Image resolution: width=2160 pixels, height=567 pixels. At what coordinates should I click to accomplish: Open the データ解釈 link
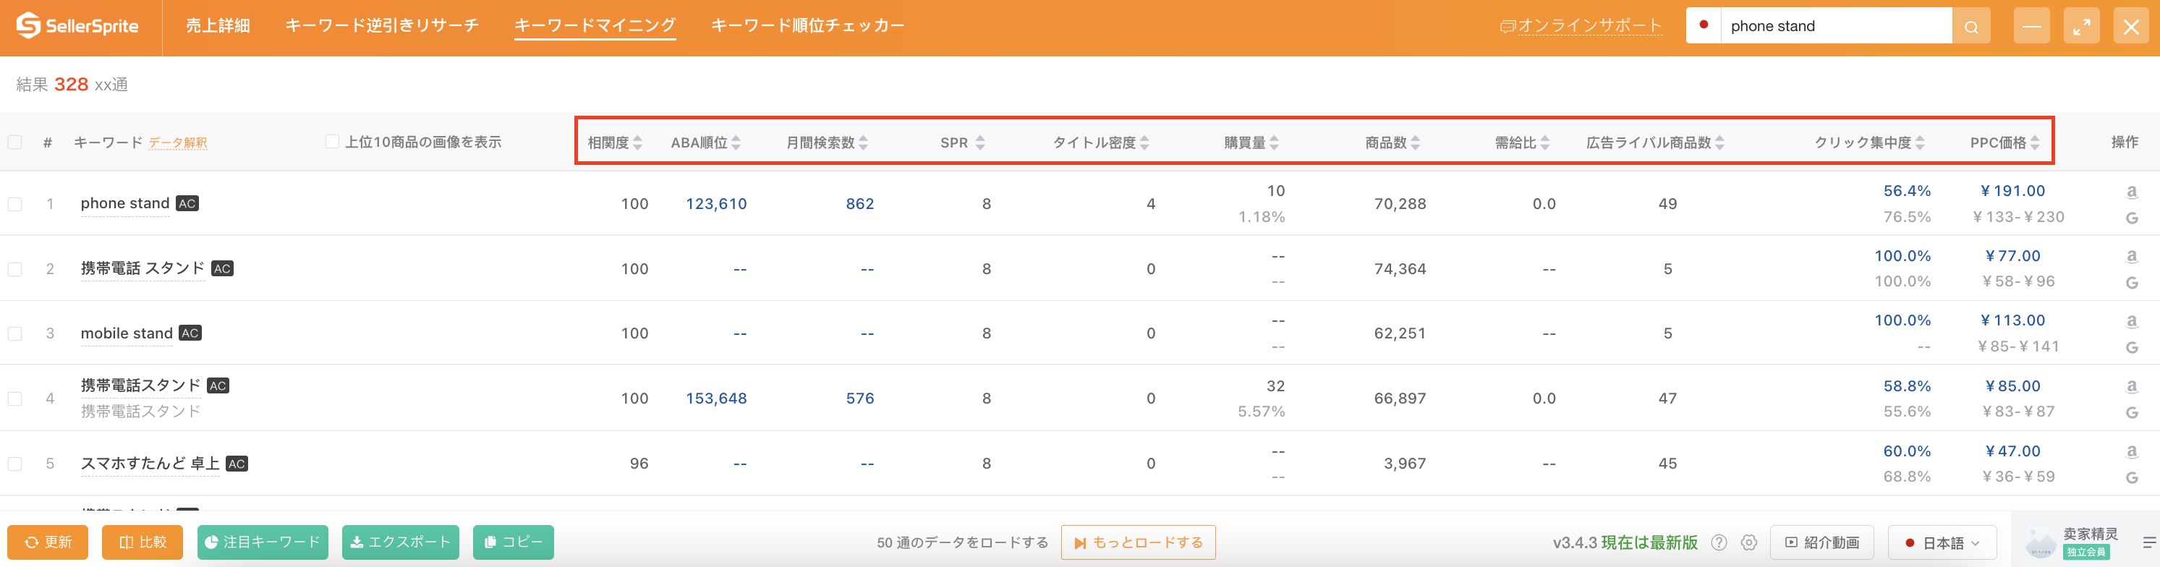[x=178, y=143]
